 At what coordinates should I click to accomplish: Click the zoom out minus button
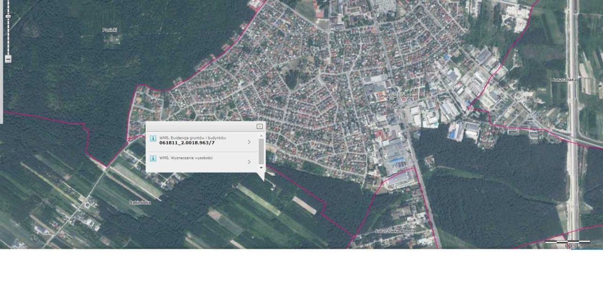point(8,59)
